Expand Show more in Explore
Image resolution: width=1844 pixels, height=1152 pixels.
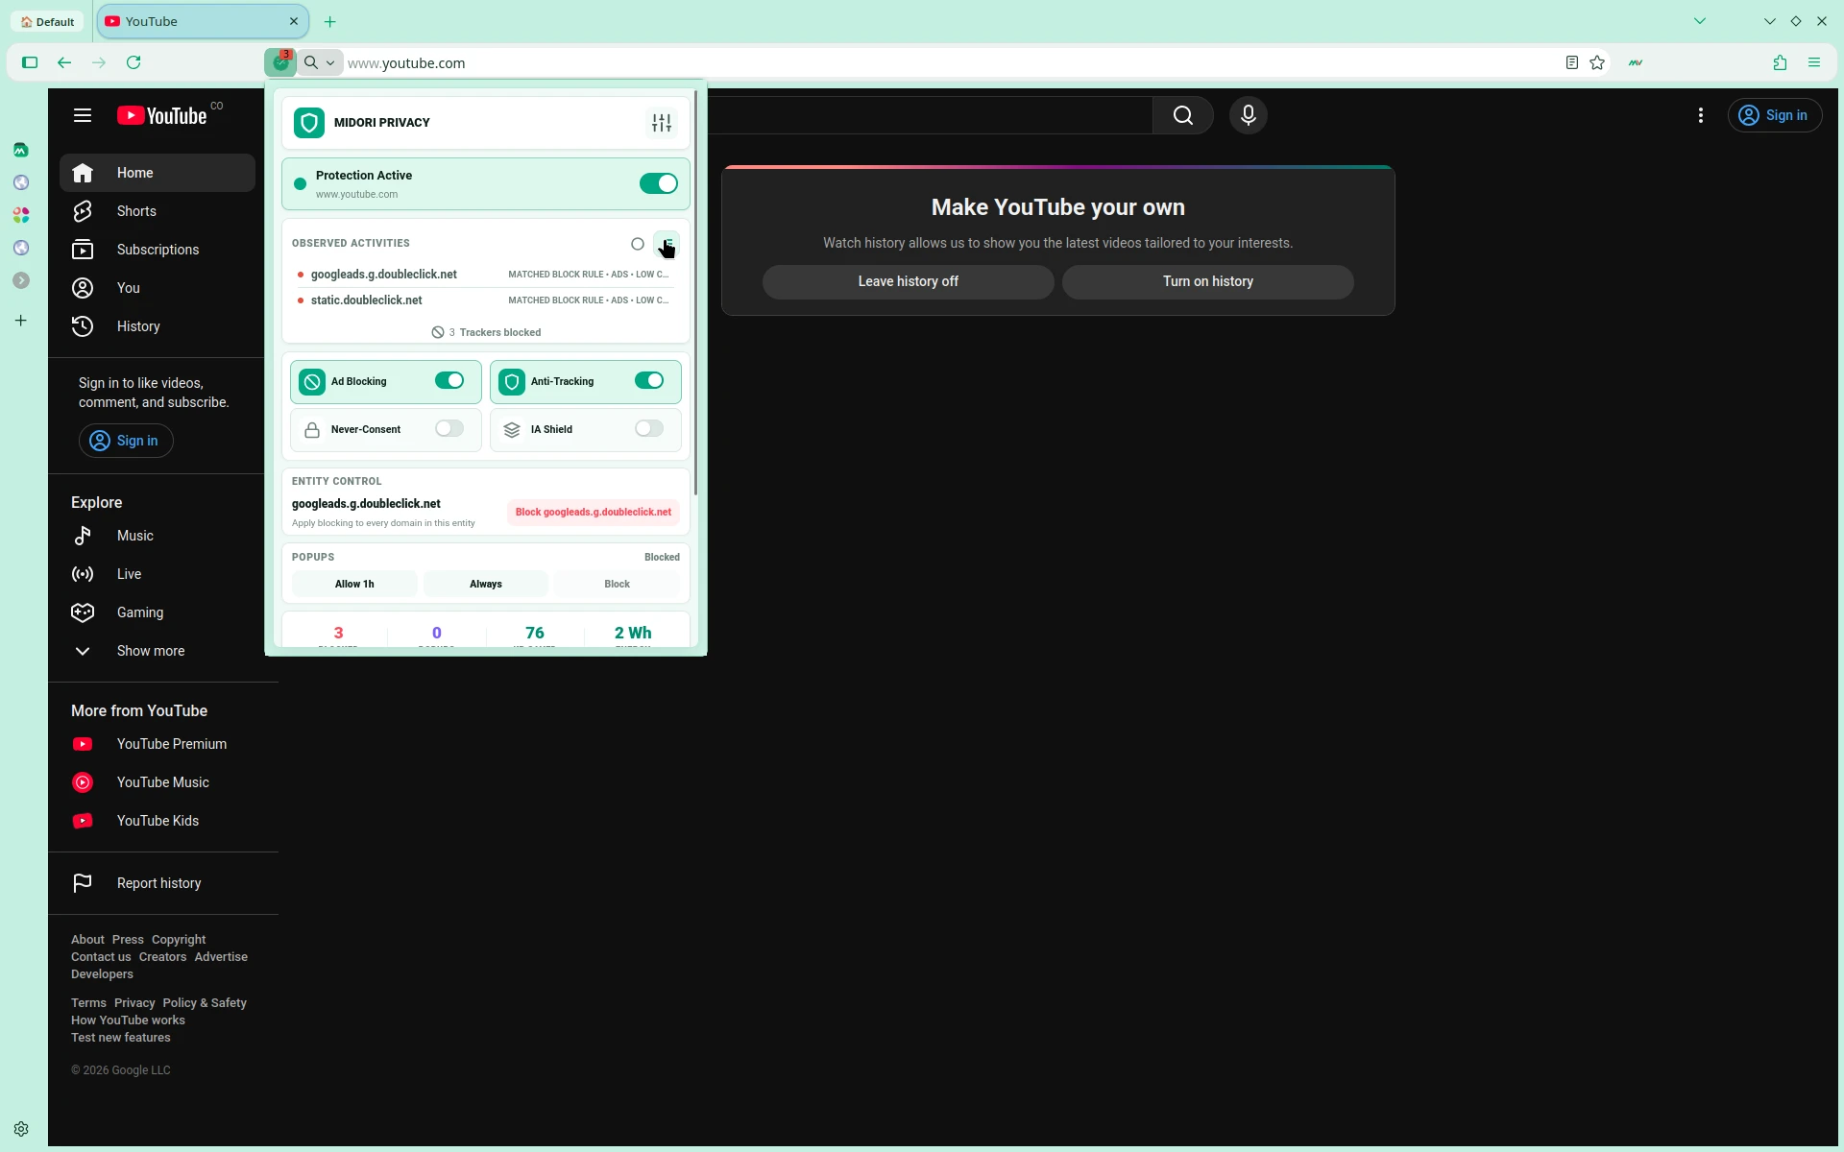tap(158, 651)
